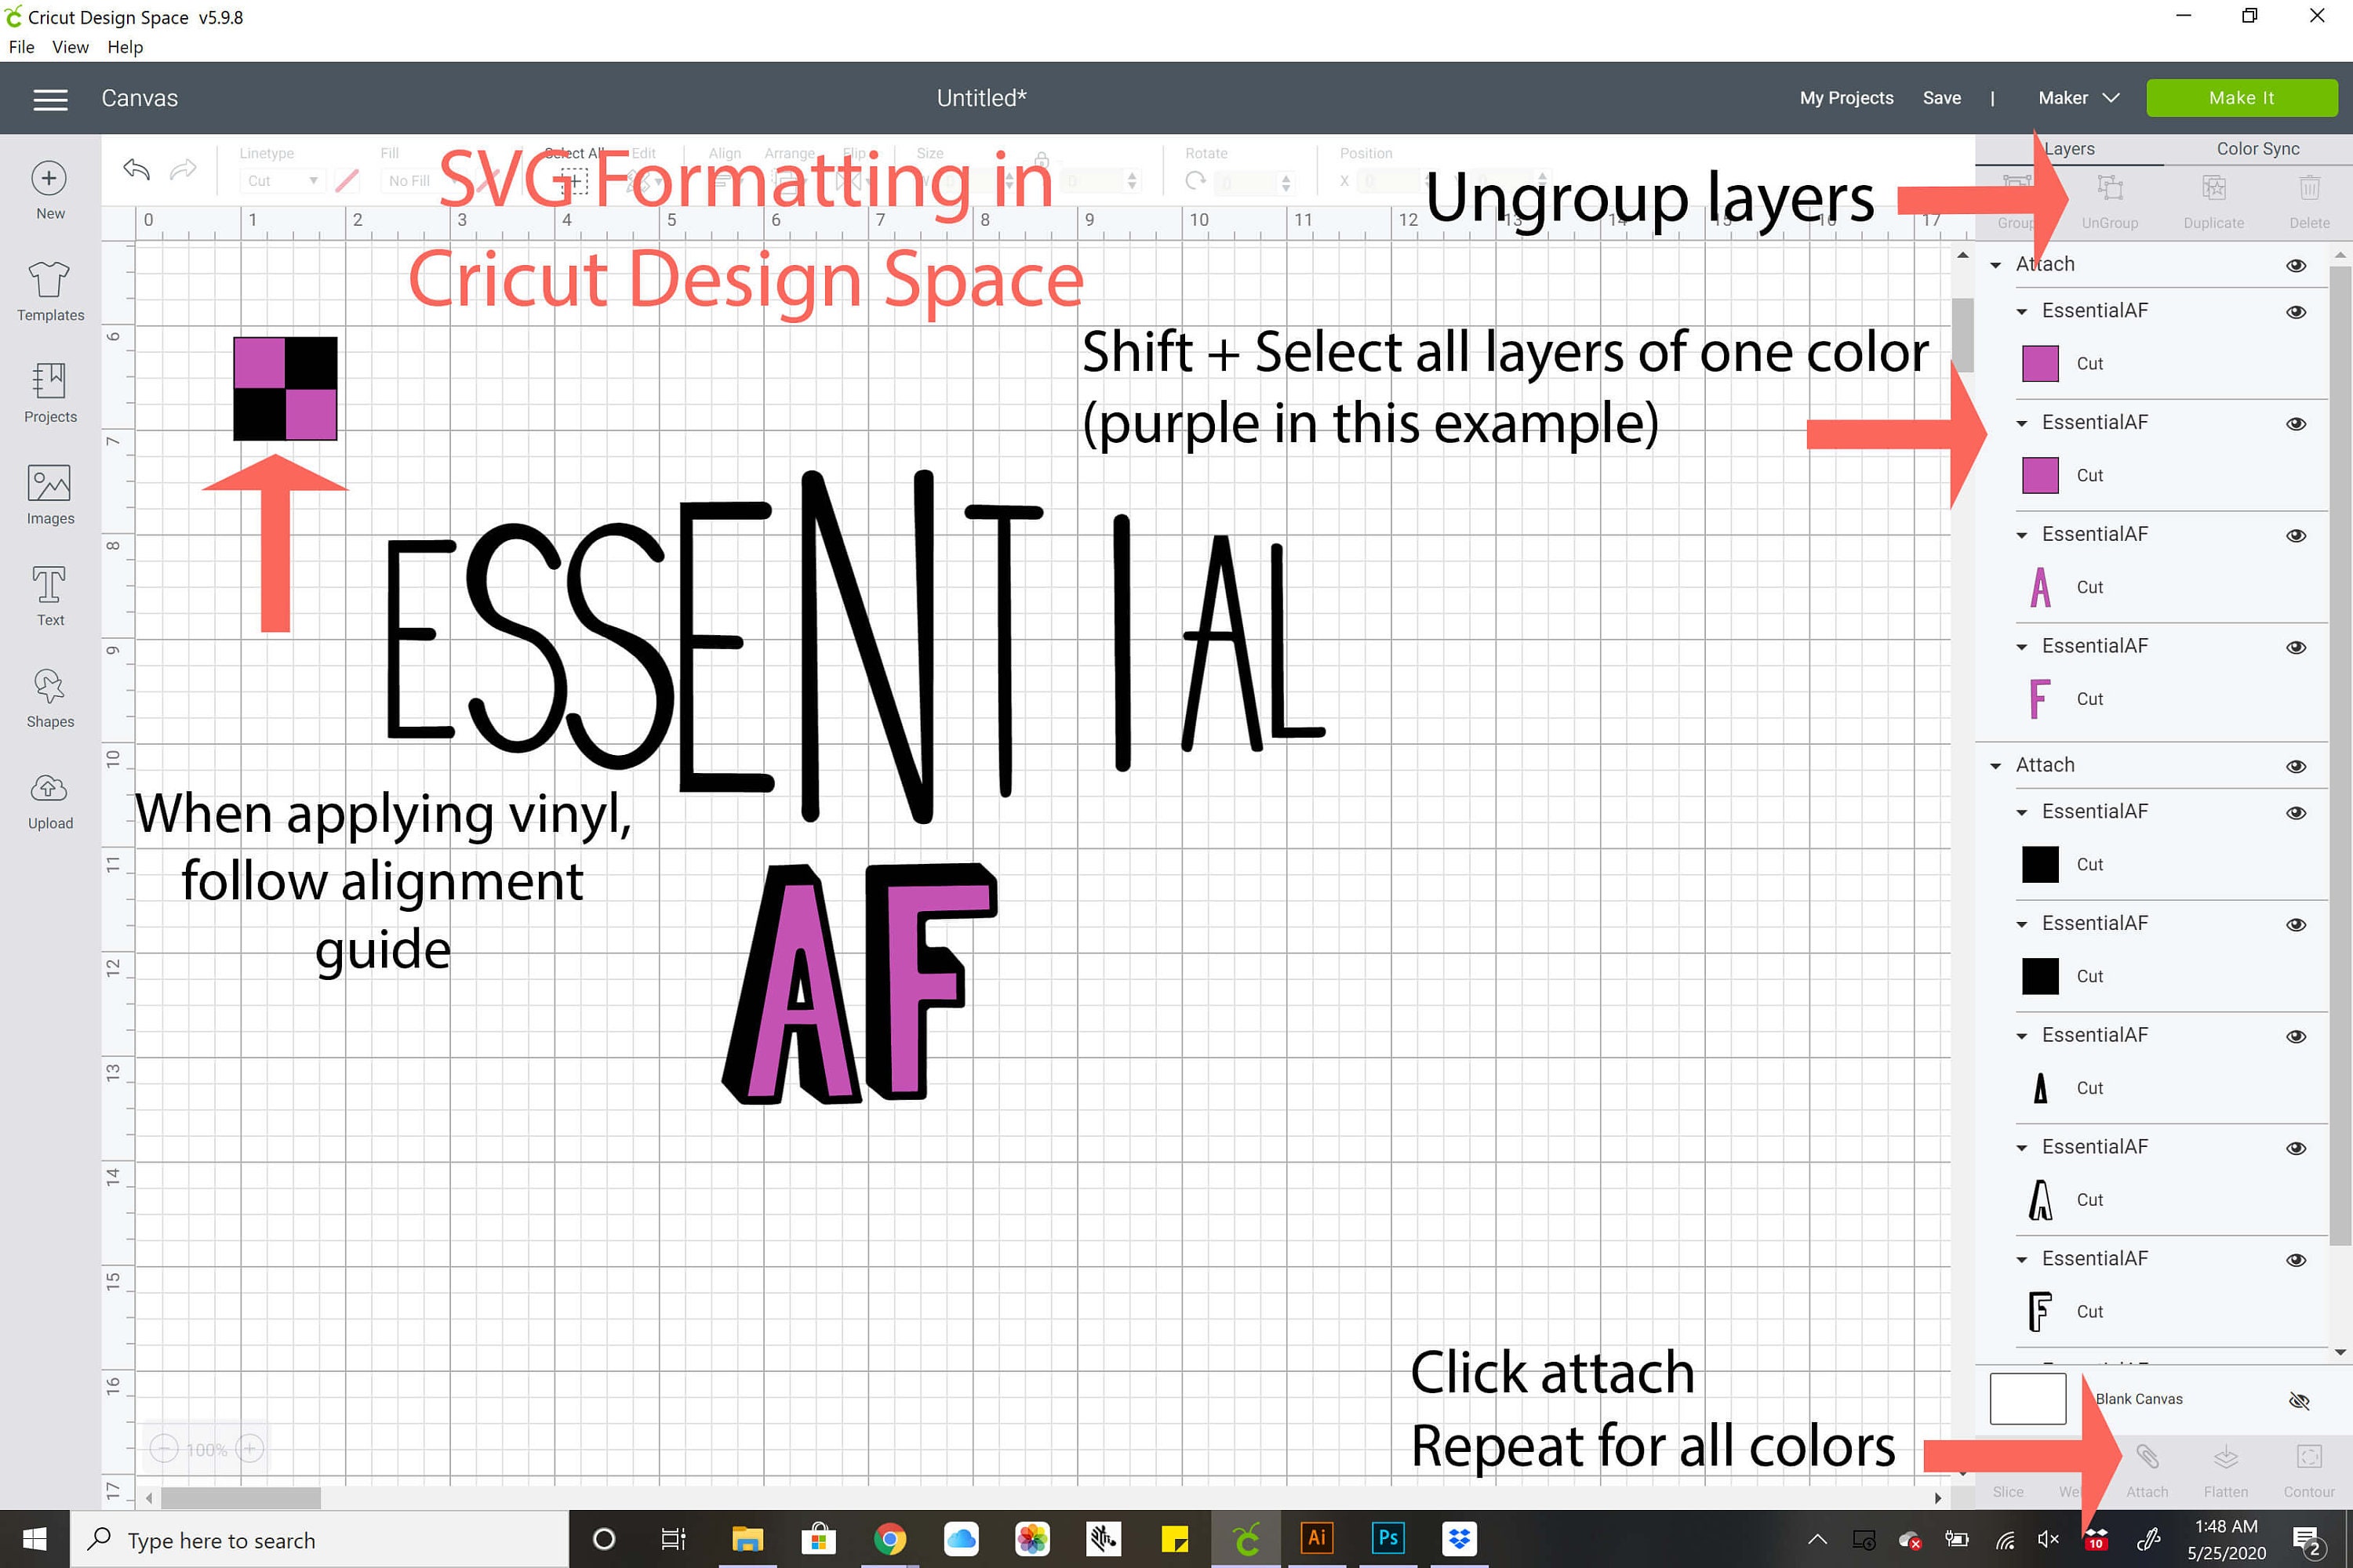Screen dimensions: 2353x1568
Task: Open the Upload panel
Action: coord(50,801)
